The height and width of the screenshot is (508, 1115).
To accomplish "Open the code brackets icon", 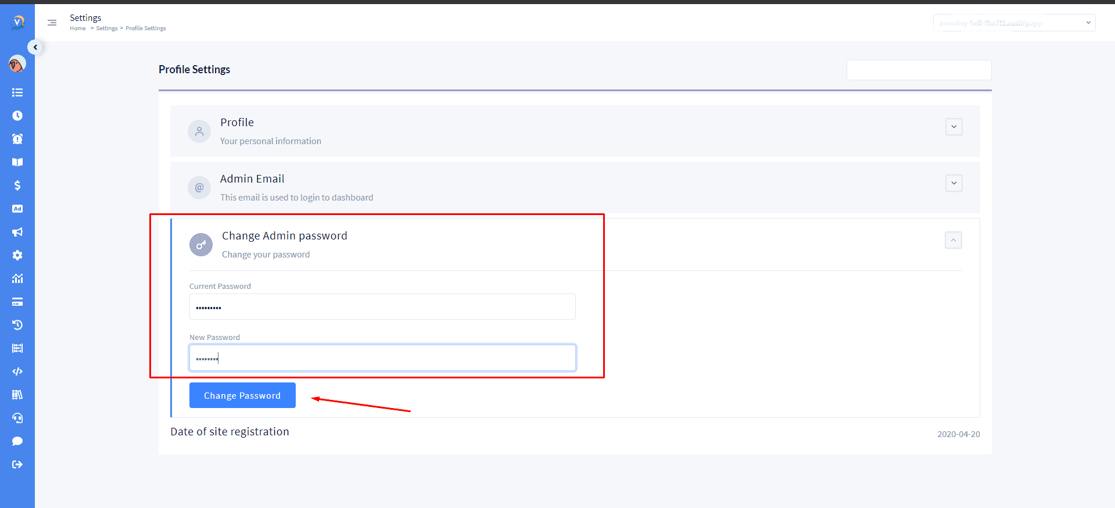I will click(x=17, y=371).
